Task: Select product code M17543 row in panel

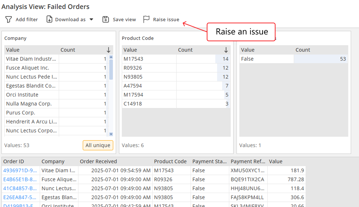Action: point(176,59)
